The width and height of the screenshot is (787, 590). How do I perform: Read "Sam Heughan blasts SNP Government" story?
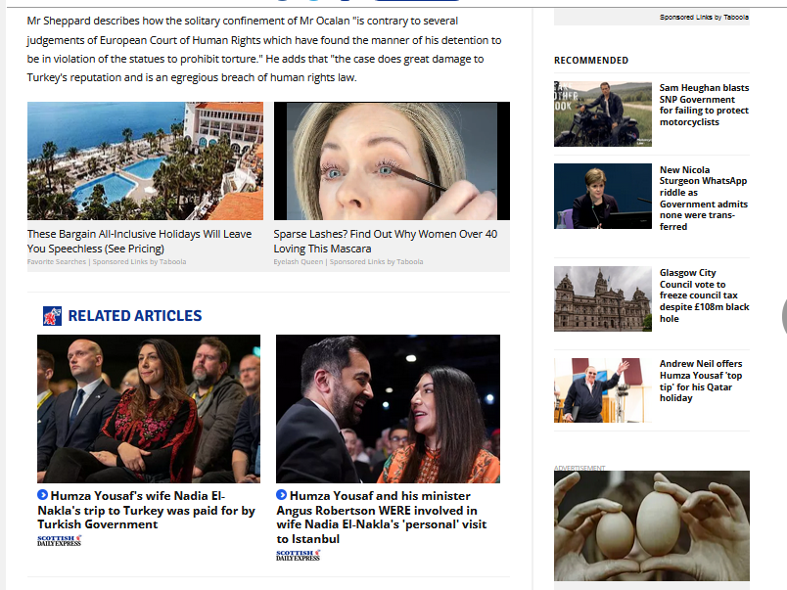[x=704, y=105]
